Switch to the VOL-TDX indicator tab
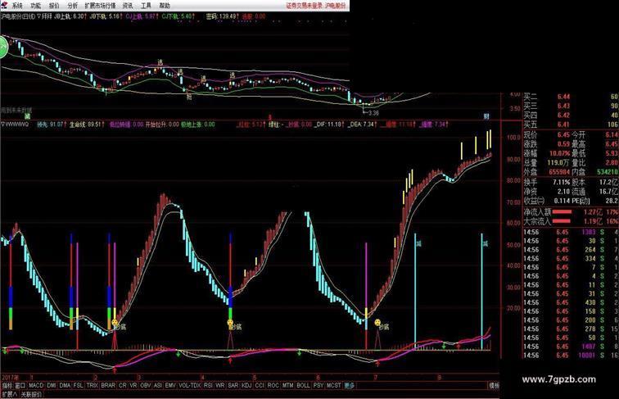Image resolution: width=619 pixels, height=399 pixels. (x=190, y=385)
